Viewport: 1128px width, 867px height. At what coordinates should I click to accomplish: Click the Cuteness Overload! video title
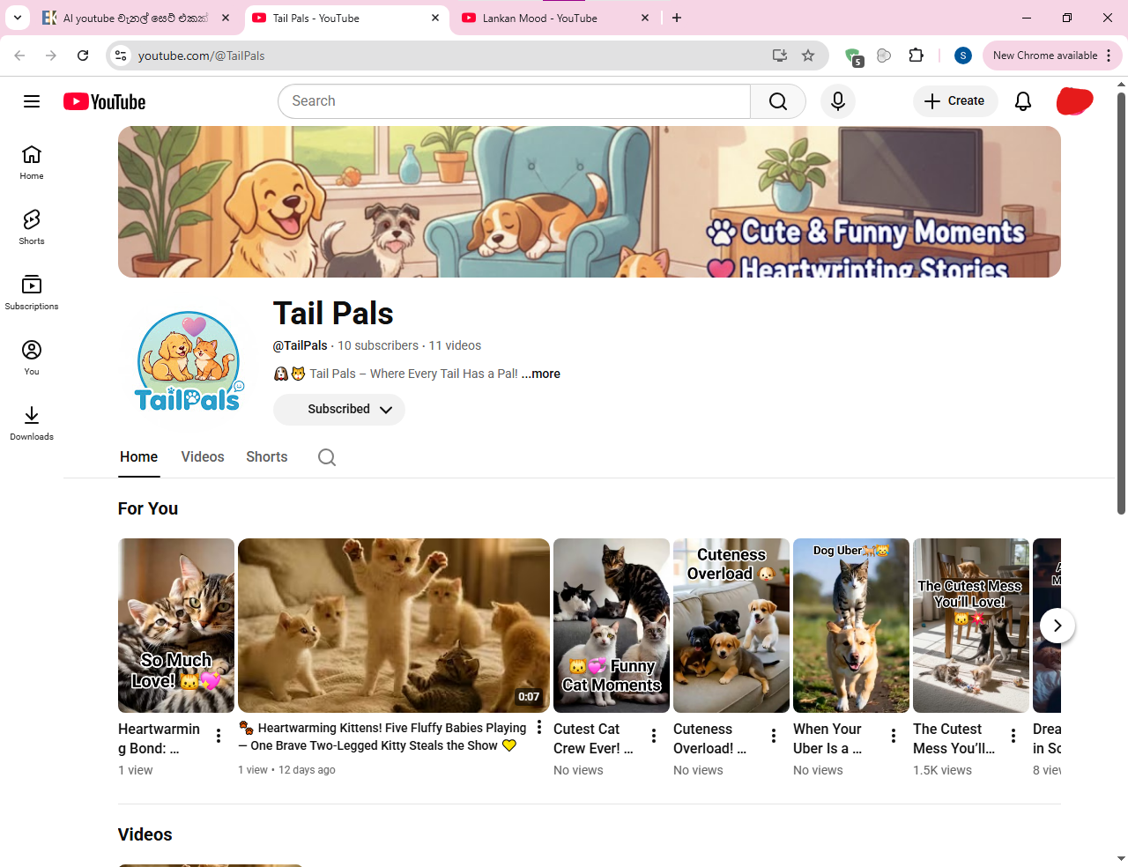[x=710, y=739]
